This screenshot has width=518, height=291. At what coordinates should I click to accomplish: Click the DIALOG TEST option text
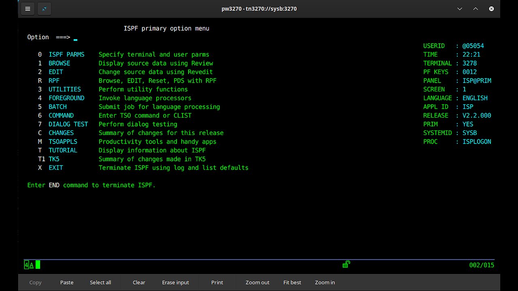(x=68, y=124)
